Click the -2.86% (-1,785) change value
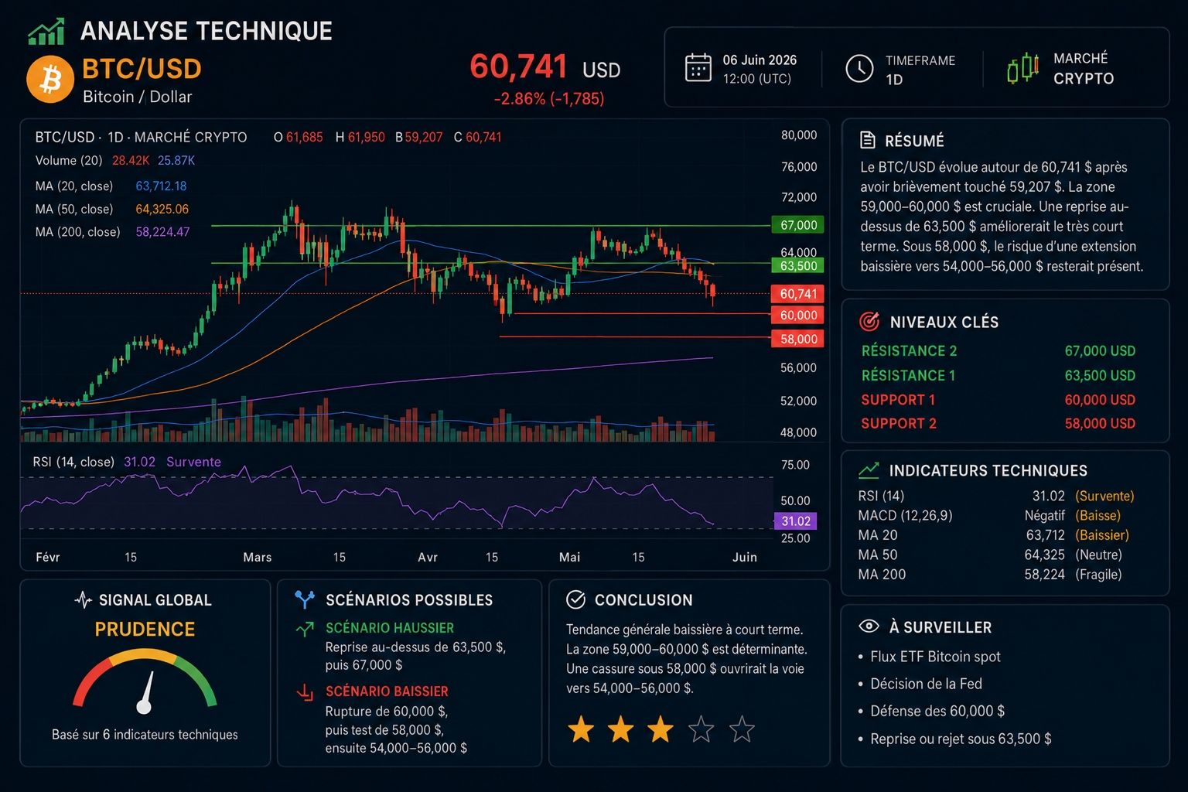 549,99
